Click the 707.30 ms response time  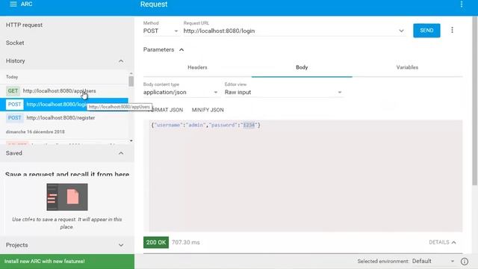[x=186, y=242]
